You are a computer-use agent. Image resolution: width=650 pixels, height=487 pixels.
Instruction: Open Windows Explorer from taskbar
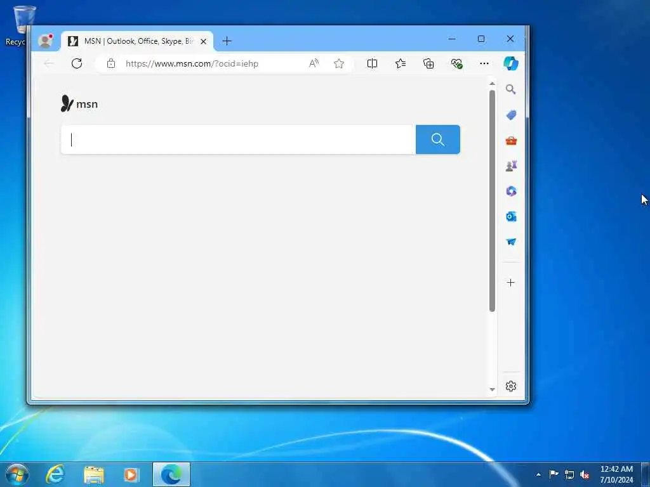[x=94, y=474]
